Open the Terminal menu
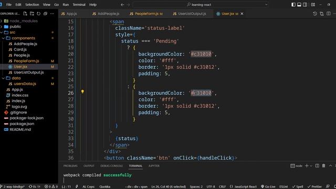Image resolution: width=336 pixels, height=189 pixels. click(x=79, y=5)
